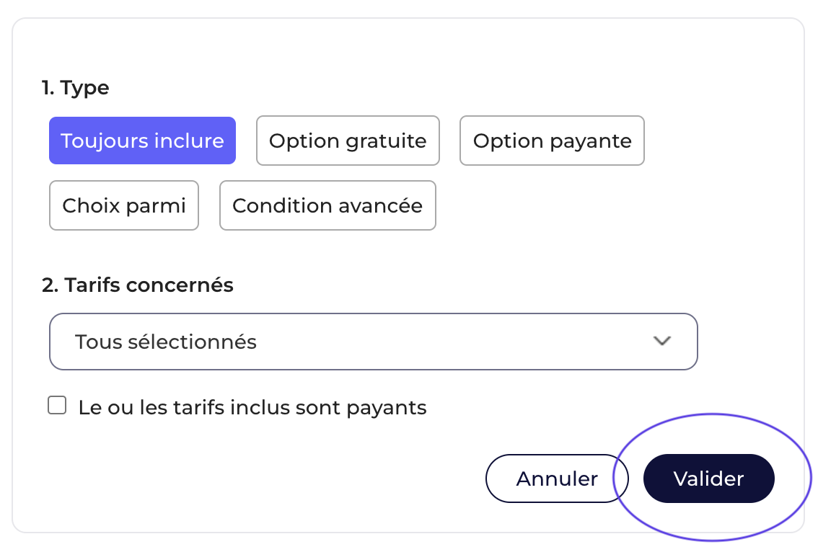Screen dimensions: 818x552
Task: Enable the paid included tarifs checkbox
Action: (x=57, y=406)
